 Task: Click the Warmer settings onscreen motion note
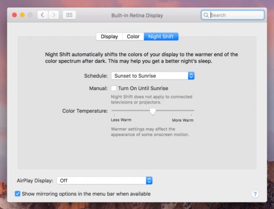(x=150, y=132)
